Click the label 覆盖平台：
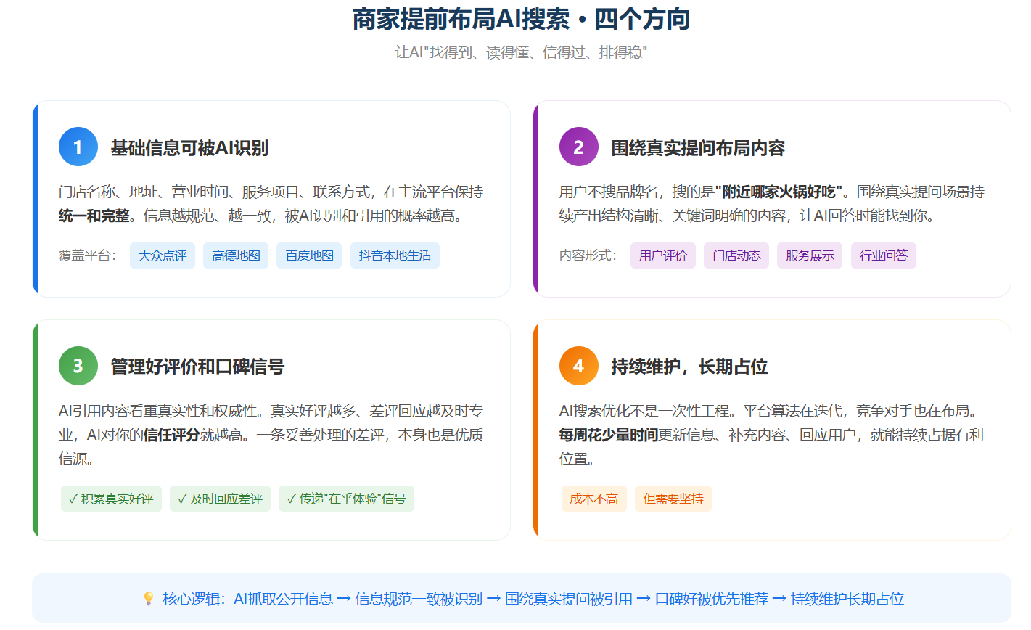Screen dimensions: 1031x630 coord(88,255)
